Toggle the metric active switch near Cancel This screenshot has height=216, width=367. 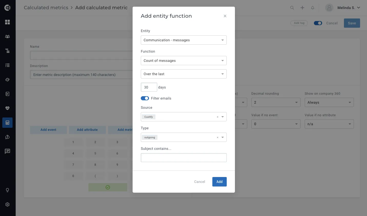coord(318,23)
